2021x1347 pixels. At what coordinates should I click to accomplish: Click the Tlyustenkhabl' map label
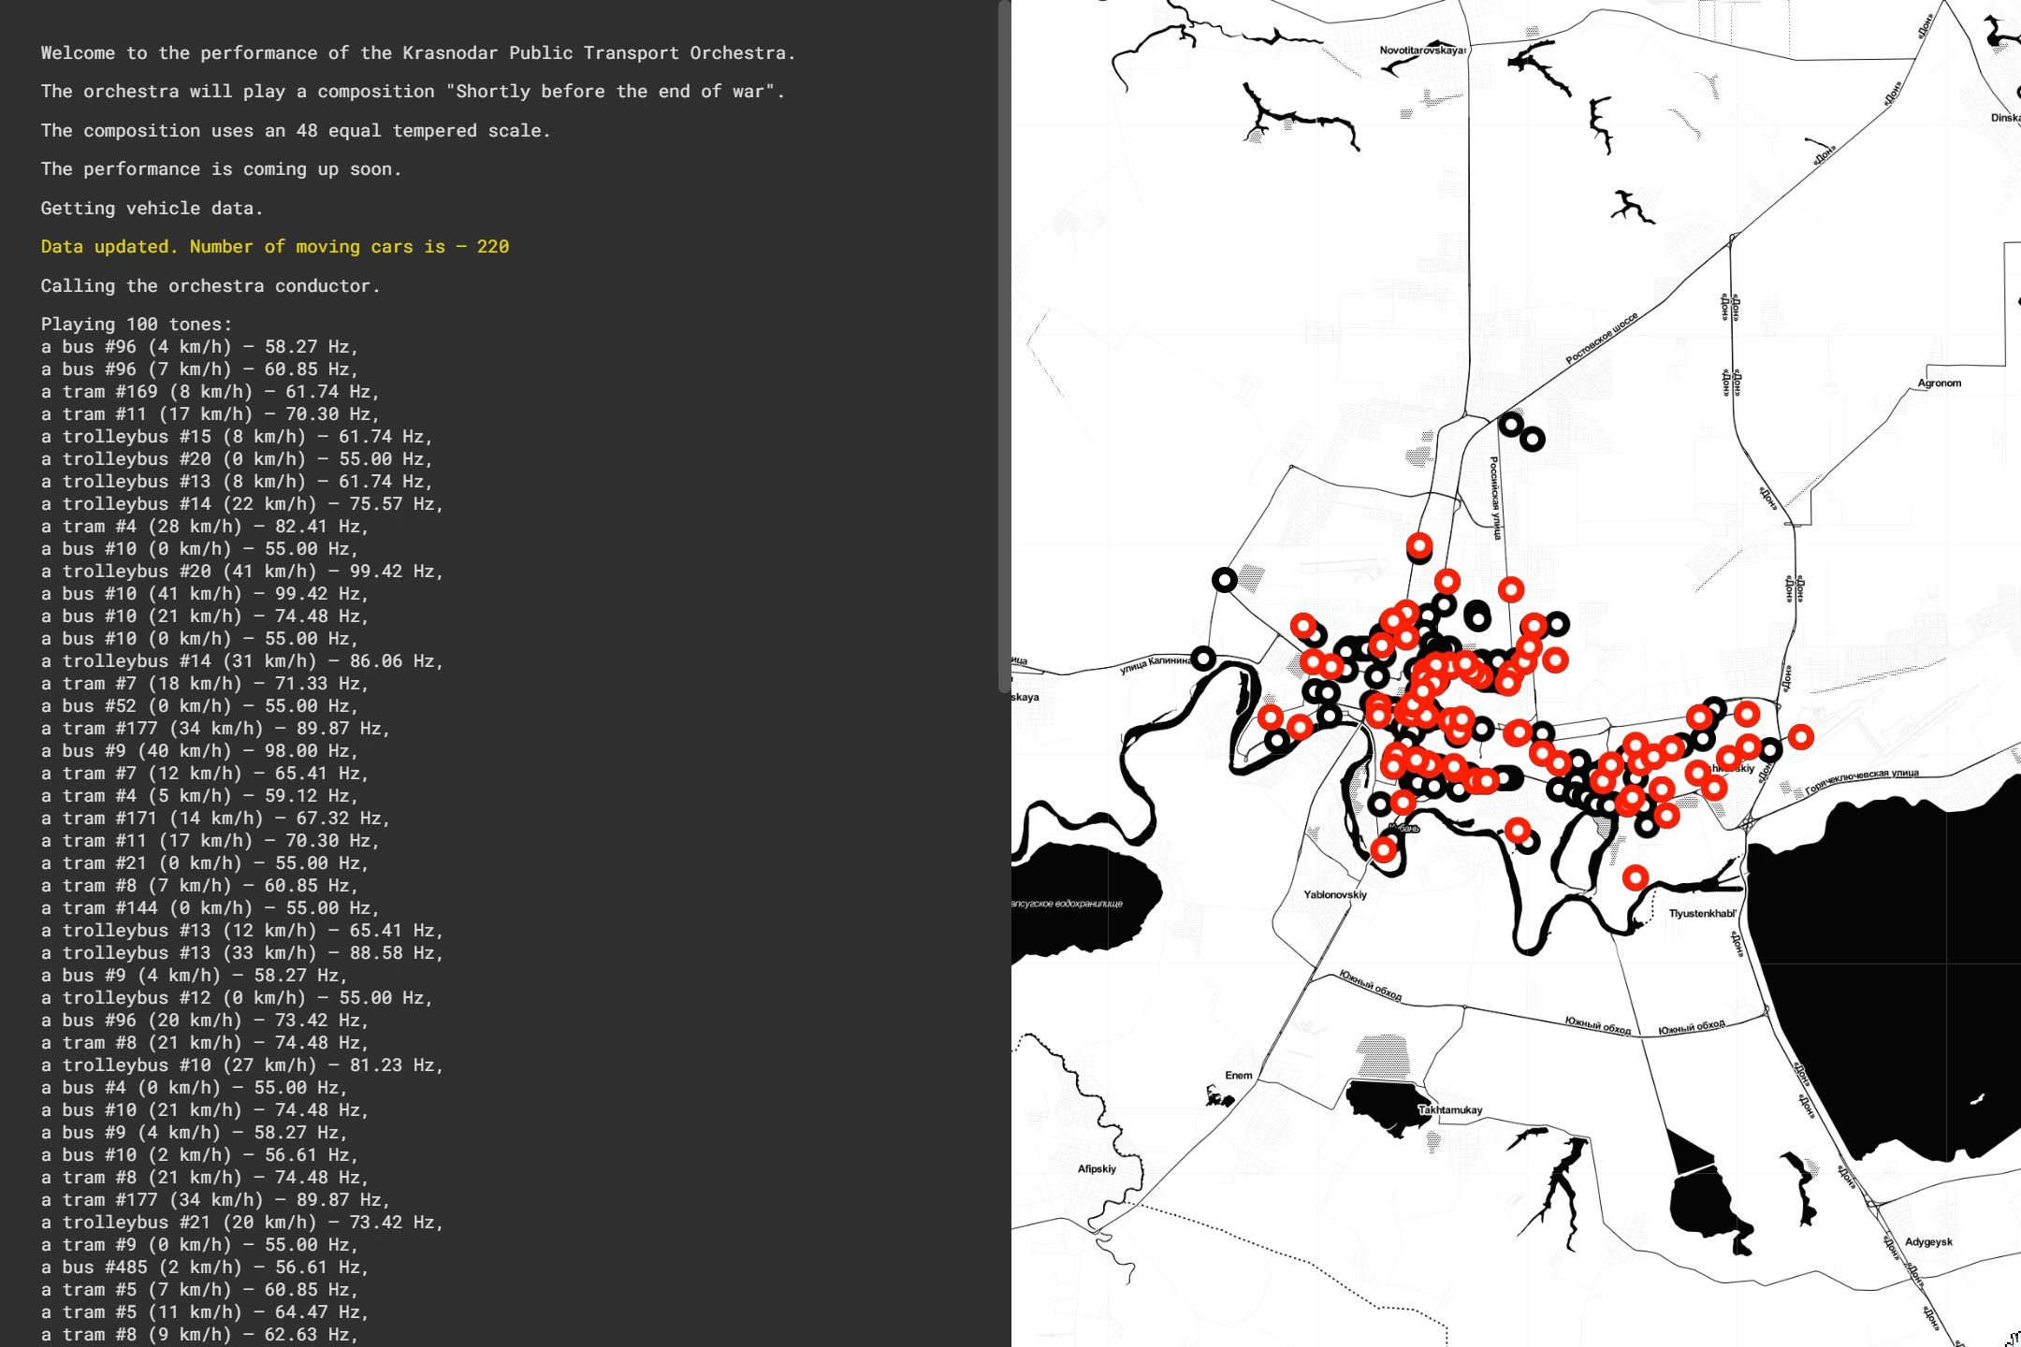point(1703,914)
